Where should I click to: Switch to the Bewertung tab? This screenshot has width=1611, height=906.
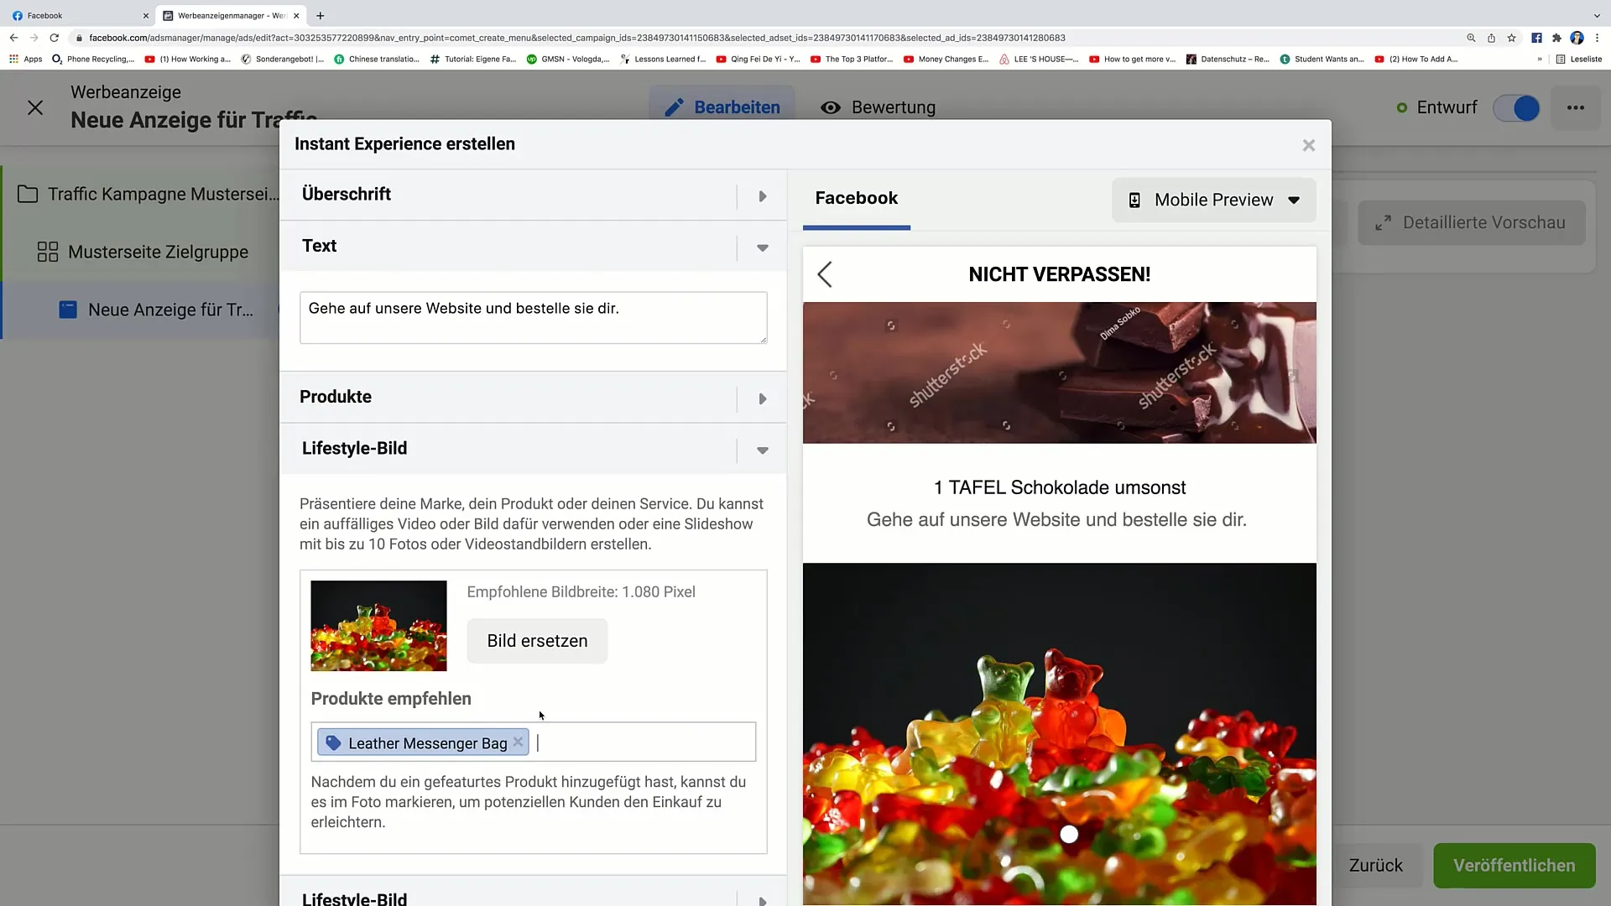tap(878, 107)
